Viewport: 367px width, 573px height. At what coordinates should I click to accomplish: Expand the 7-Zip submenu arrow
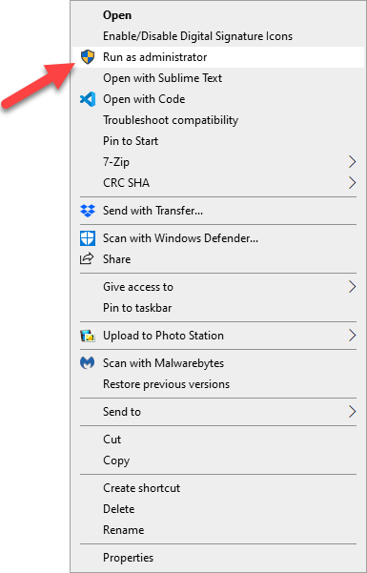(x=352, y=162)
